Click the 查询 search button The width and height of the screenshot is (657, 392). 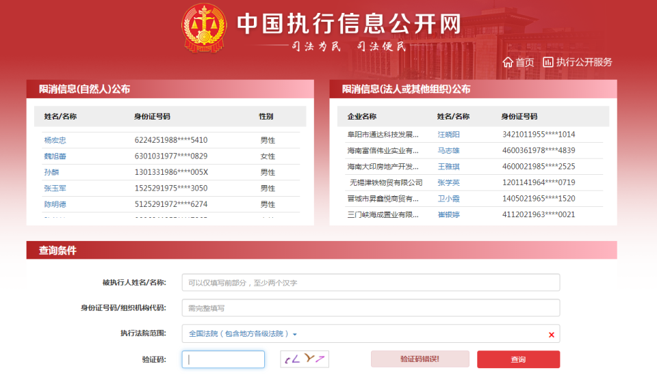pos(518,359)
